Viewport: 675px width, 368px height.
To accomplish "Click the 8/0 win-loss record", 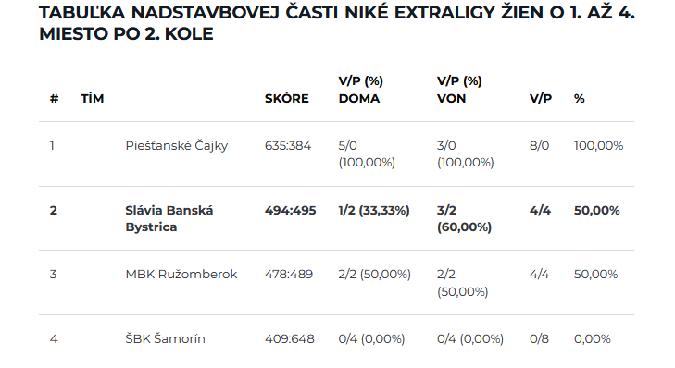I will click(x=540, y=146).
